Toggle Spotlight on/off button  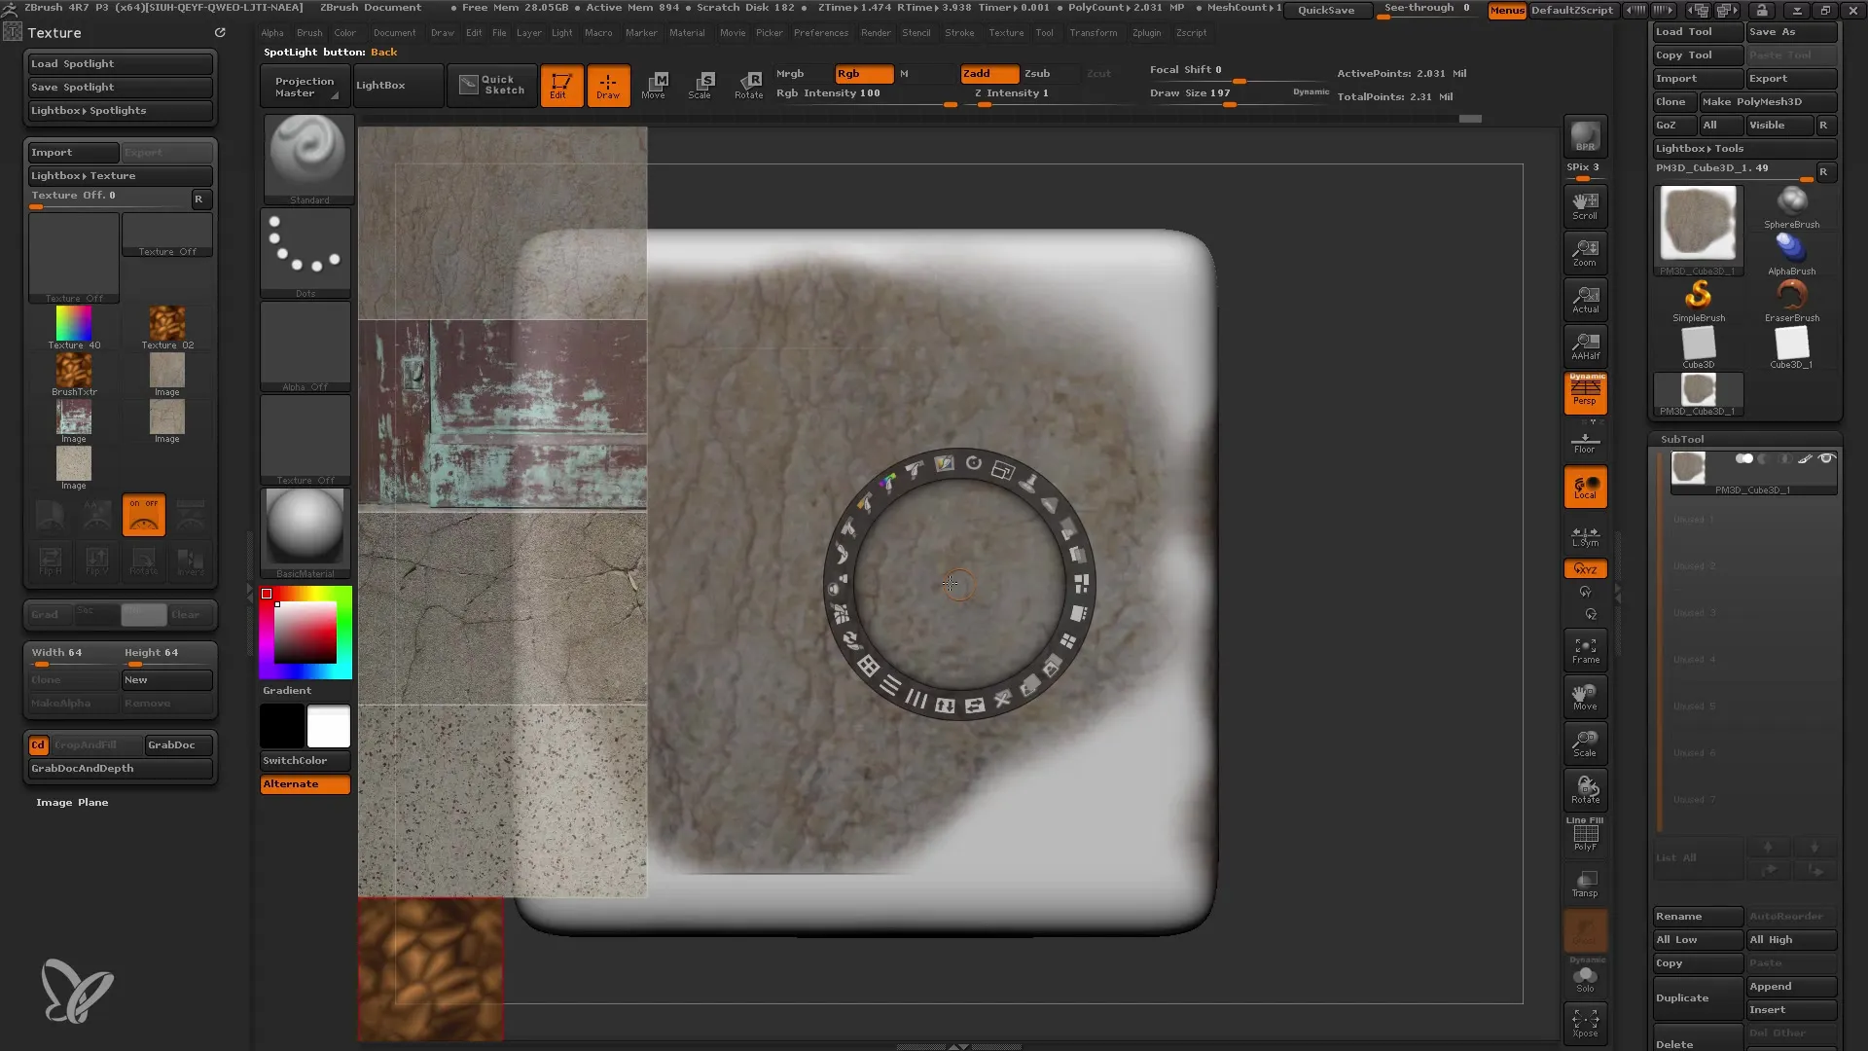point(144,515)
